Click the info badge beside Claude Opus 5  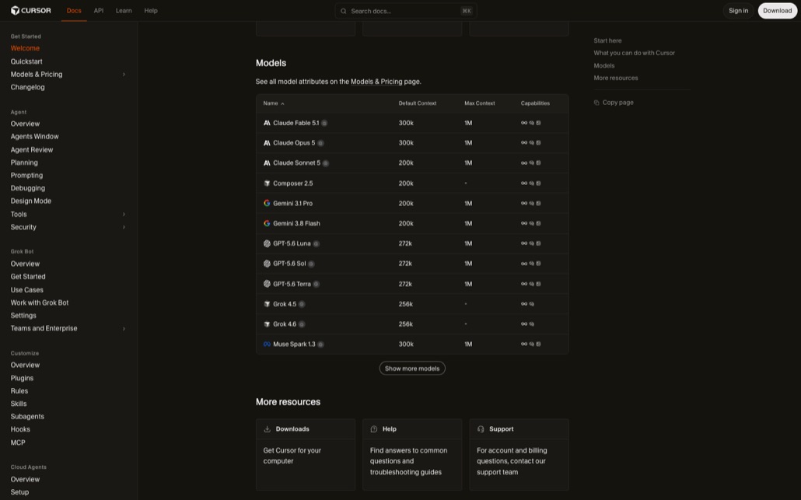(321, 143)
